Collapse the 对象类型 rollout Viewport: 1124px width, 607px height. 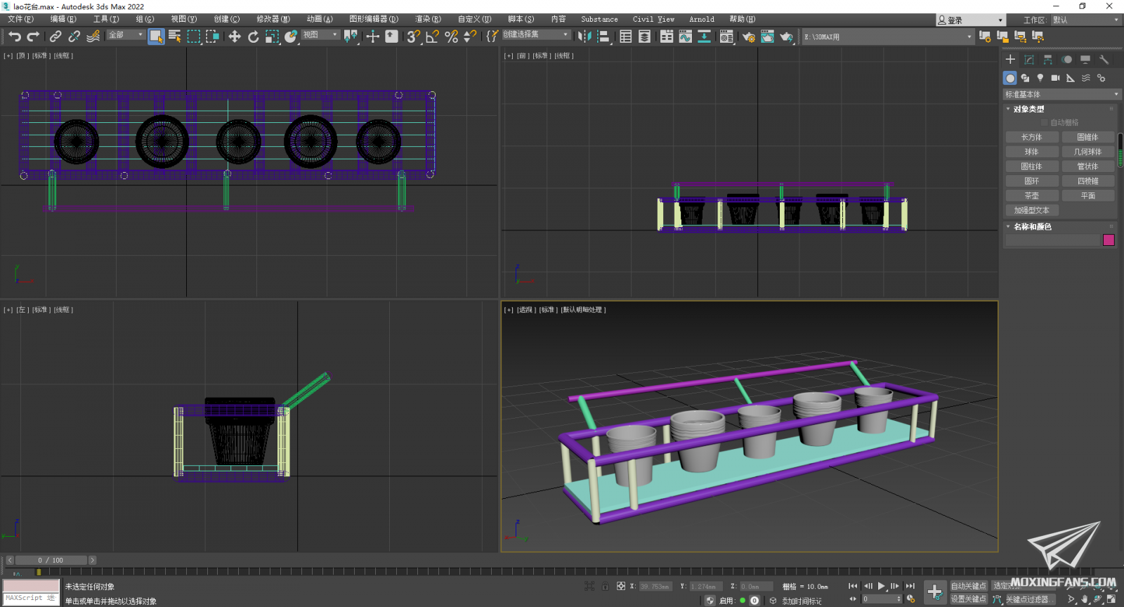click(x=1028, y=109)
